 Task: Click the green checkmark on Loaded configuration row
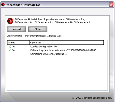click(x=10, y=46)
